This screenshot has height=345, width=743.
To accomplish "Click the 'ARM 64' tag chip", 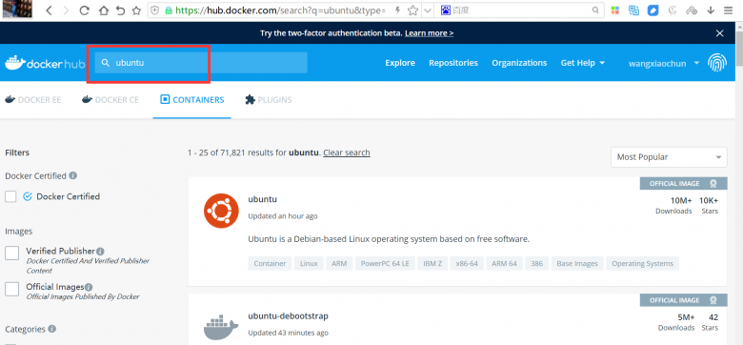I will [504, 263].
